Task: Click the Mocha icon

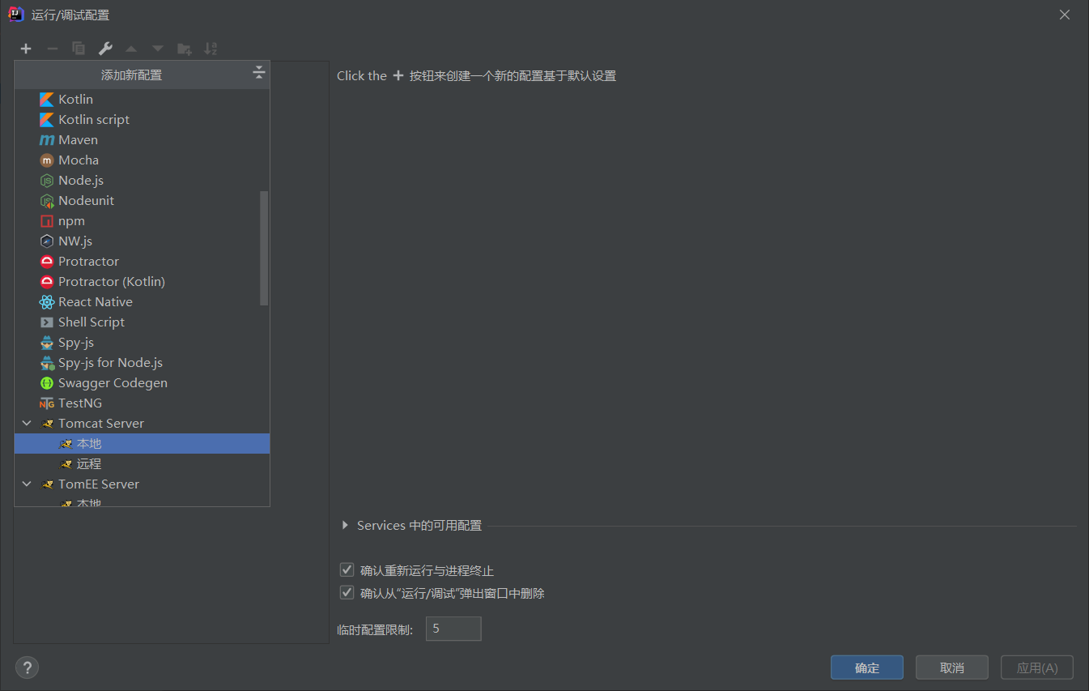Action: point(47,160)
